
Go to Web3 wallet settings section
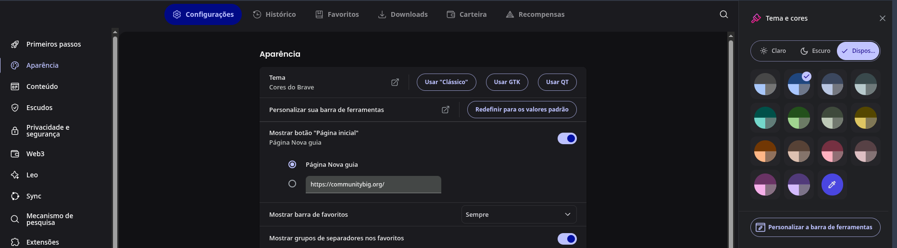coord(35,154)
